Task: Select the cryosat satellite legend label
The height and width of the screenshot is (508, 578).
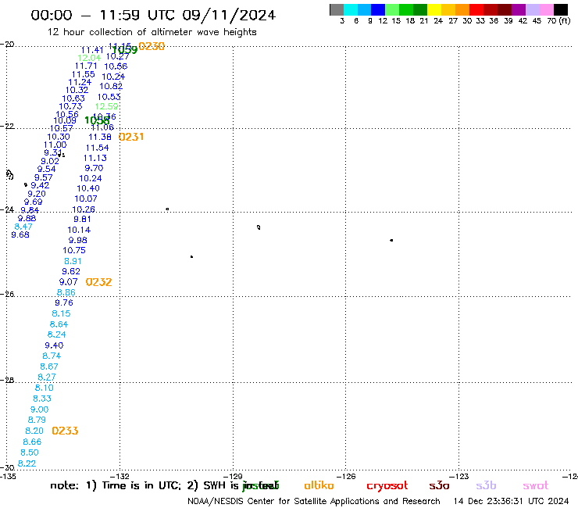Action: (387, 486)
